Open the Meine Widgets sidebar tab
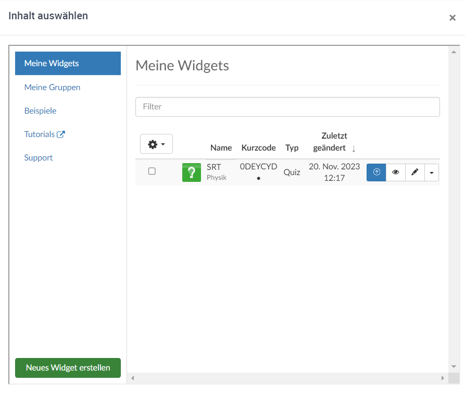 coord(68,64)
